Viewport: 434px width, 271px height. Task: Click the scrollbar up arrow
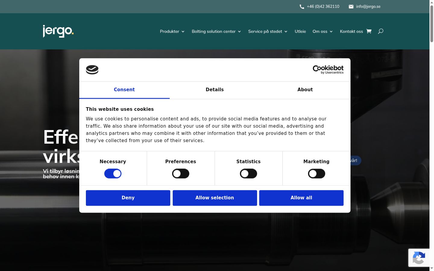pos(432,2)
